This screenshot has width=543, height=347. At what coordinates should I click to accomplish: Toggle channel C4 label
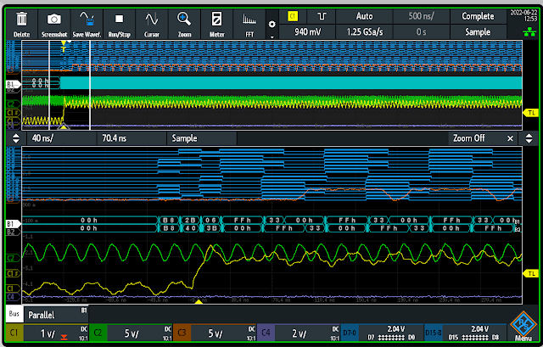pyautogui.click(x=266, y=333)
